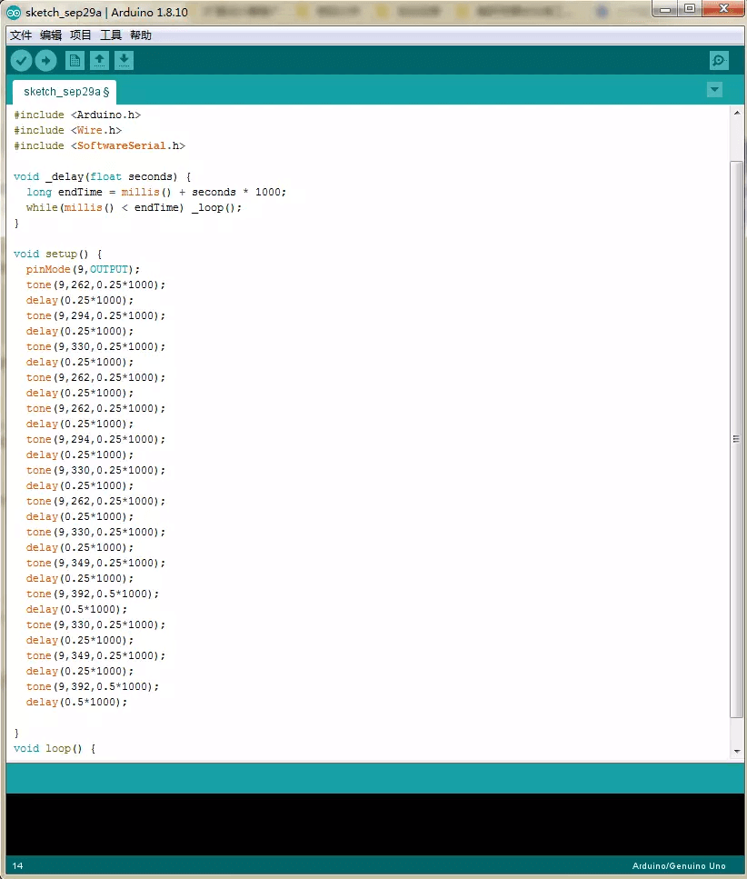
Task: Click the final 'delay(0.5*1000);' line
Action: click(x=76, y=702)
